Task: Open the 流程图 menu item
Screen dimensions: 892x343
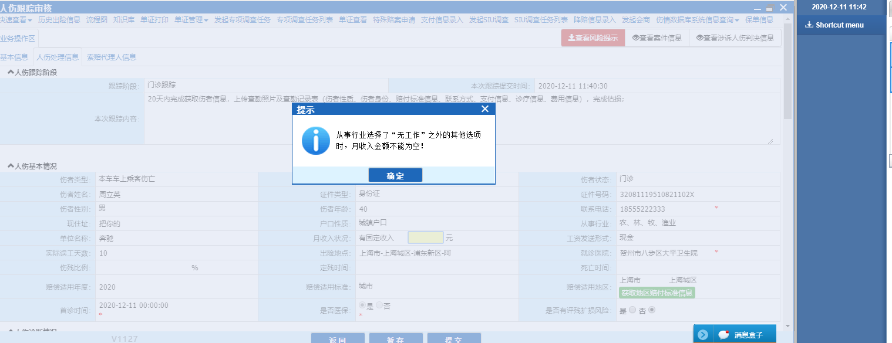Action: tap(97, 19)
